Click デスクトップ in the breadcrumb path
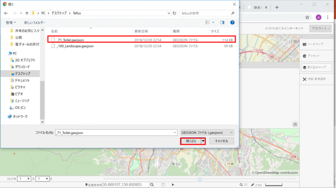Image resolution: width=336 pixels, height=188 pixels. [59, 13]
